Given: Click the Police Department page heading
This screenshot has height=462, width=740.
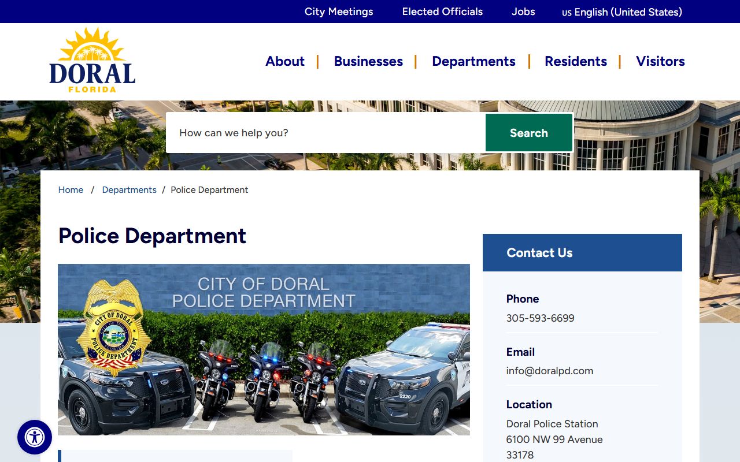Looking at the screenshot, I should [x=153, y=236].
